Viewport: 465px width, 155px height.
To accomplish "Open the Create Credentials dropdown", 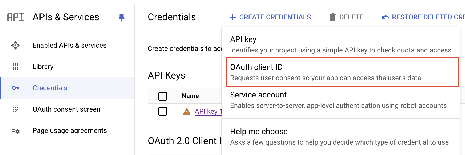I will pos(270,17).
